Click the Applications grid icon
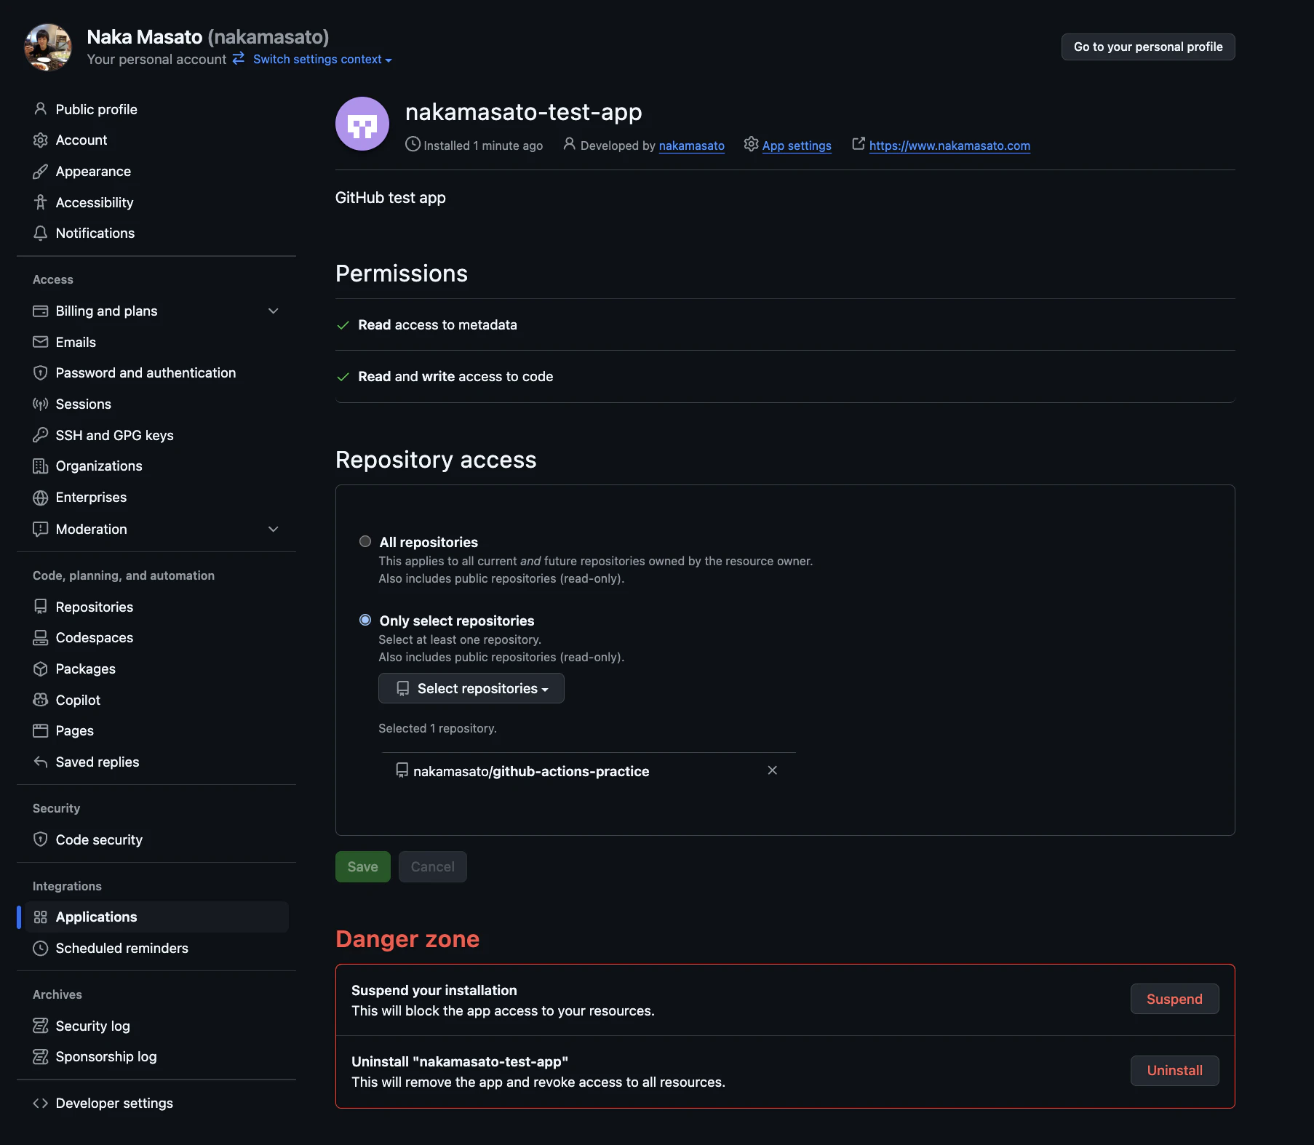Image resolution: width=1314 pixels, height=1145 pixels. 41,917
